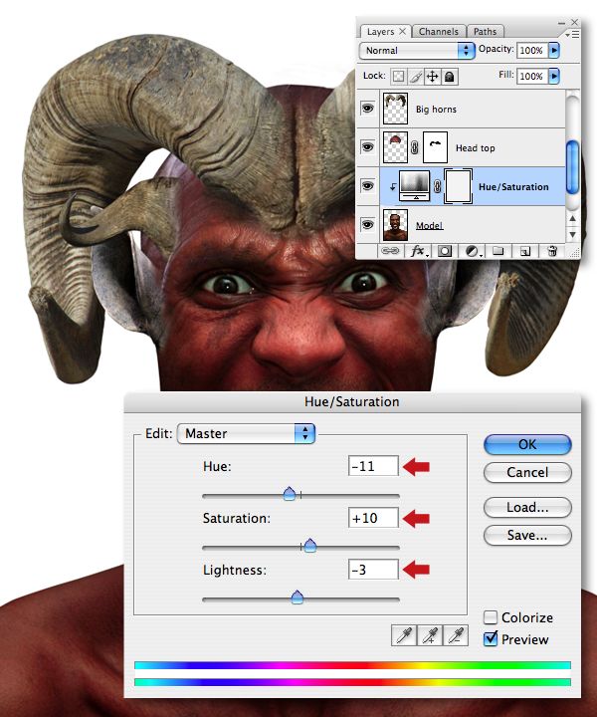Viewport: 597px width, 717px height.
Task: Click the Load... button
Action: tap(527, 507)
